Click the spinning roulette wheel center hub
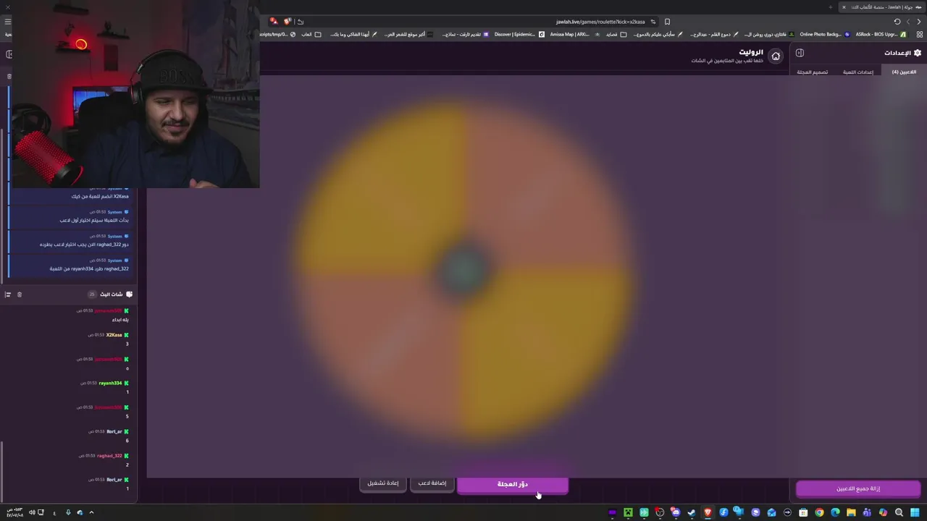 [463, 271]
